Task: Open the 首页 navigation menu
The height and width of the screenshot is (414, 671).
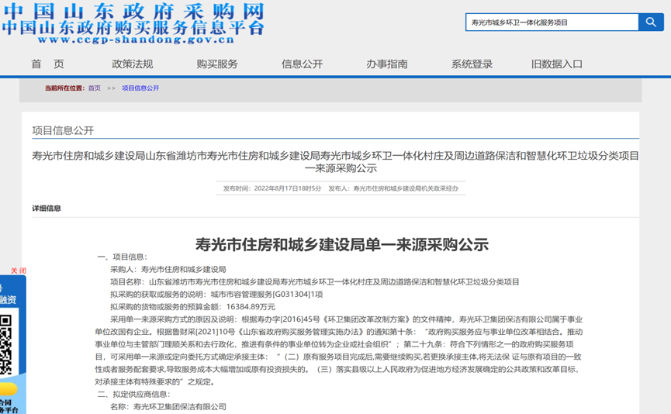Action: pos(47,64)
